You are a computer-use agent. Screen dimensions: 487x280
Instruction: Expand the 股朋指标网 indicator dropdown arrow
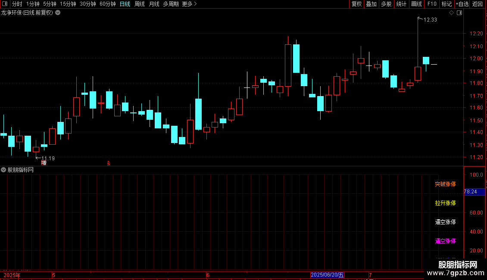coord(3,170)
